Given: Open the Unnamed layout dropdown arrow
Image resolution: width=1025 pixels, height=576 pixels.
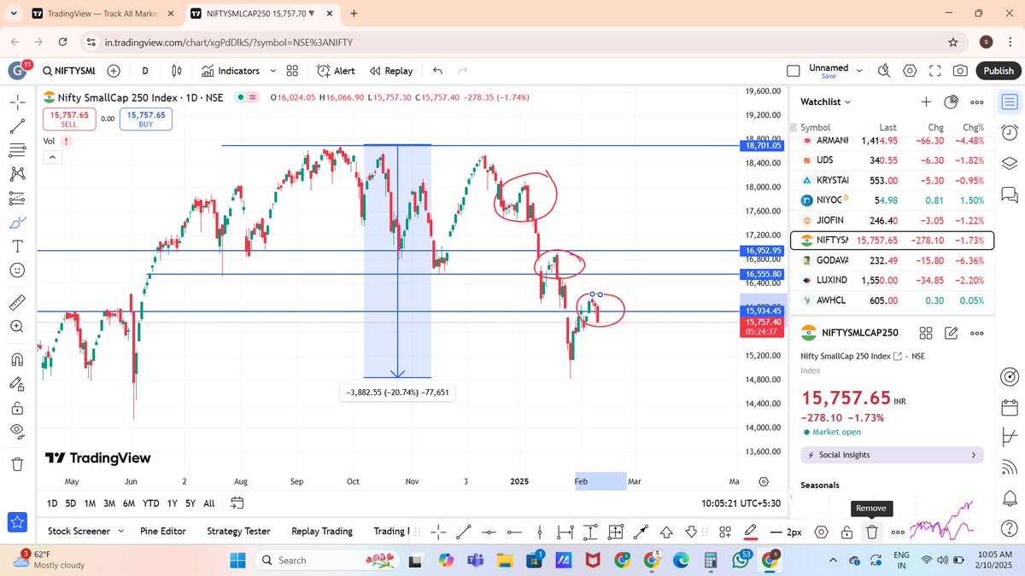Looking at the screenshot, I should (859, 71).
